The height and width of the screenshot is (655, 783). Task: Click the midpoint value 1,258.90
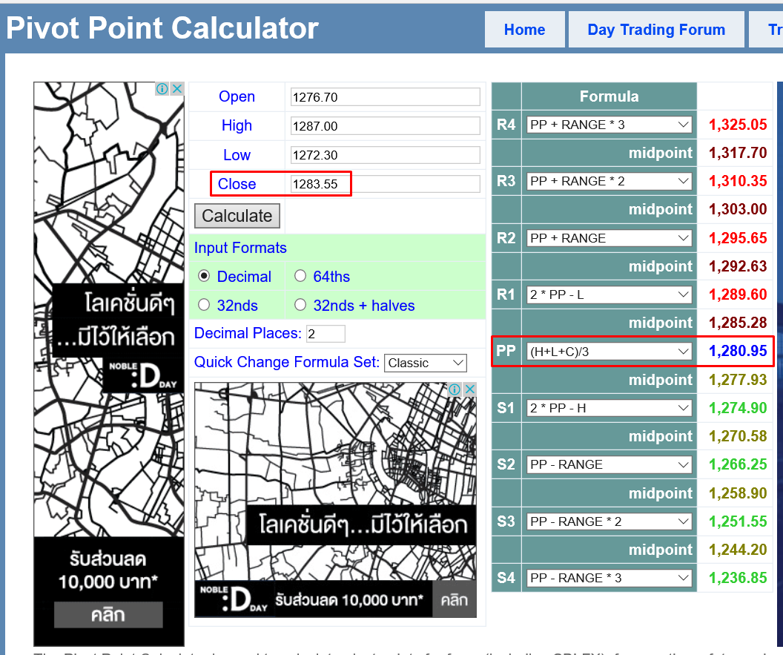738,493
